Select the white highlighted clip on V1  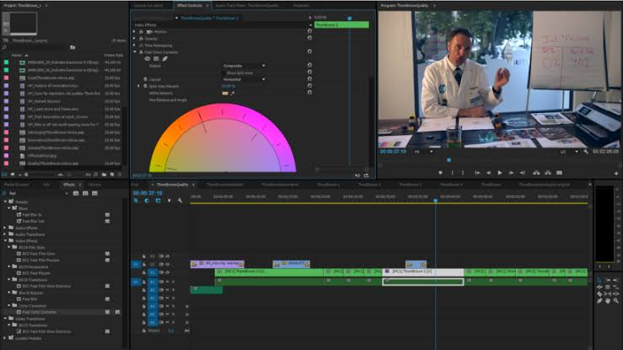422,272
